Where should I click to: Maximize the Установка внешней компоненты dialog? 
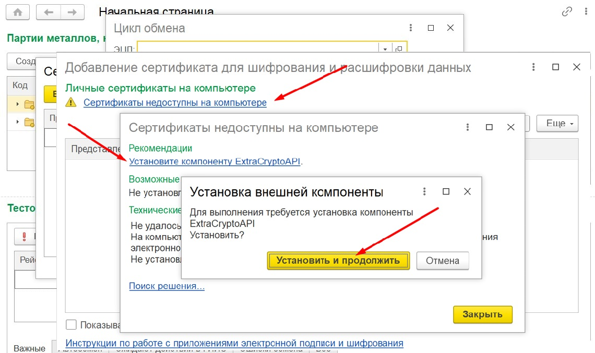pos(446,191)
